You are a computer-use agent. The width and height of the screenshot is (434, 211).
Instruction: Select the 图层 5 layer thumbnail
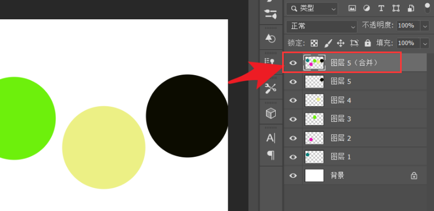coord(314,82)
